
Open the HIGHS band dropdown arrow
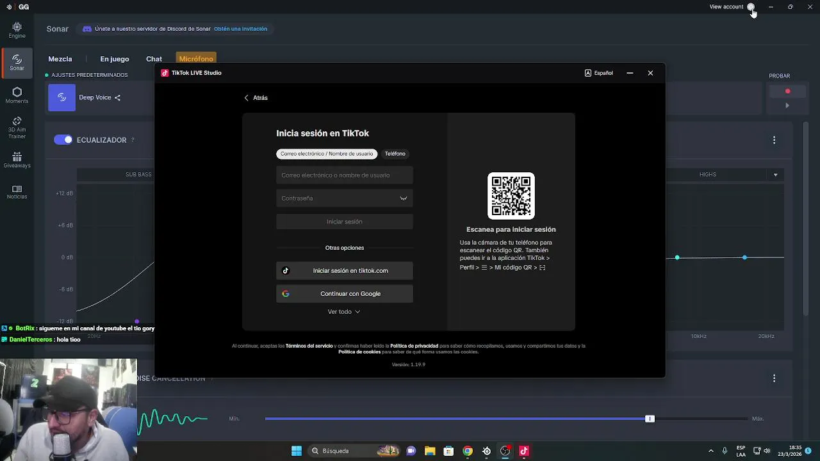[x=776, y=175]
